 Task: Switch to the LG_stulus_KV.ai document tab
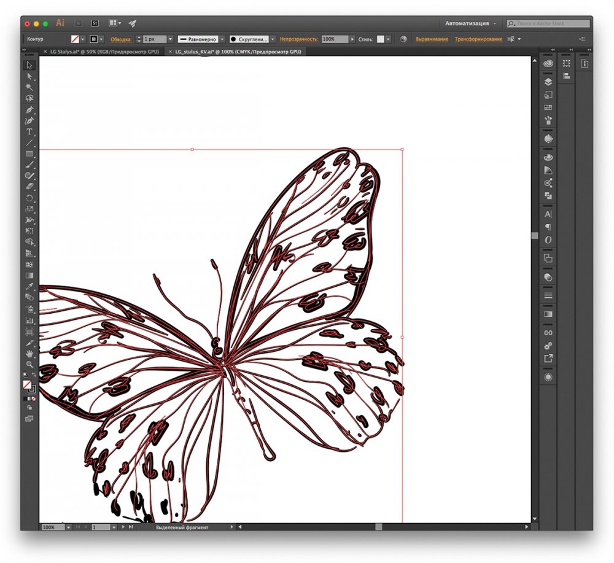click(238, 52)
